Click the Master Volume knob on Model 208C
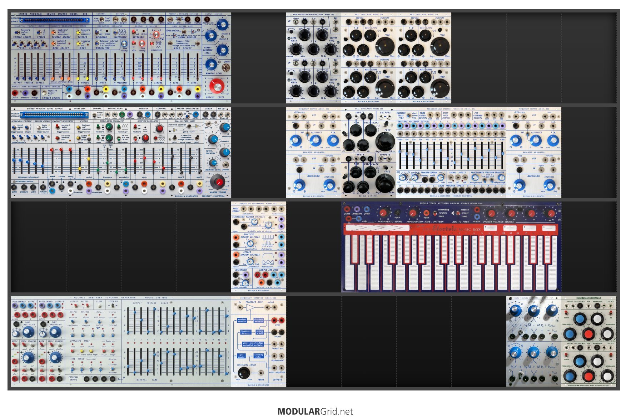This screenshot has height=419, width=631. 218,183
